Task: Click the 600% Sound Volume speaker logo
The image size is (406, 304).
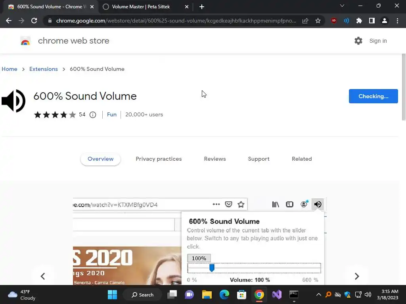Action: coord(13,101)
